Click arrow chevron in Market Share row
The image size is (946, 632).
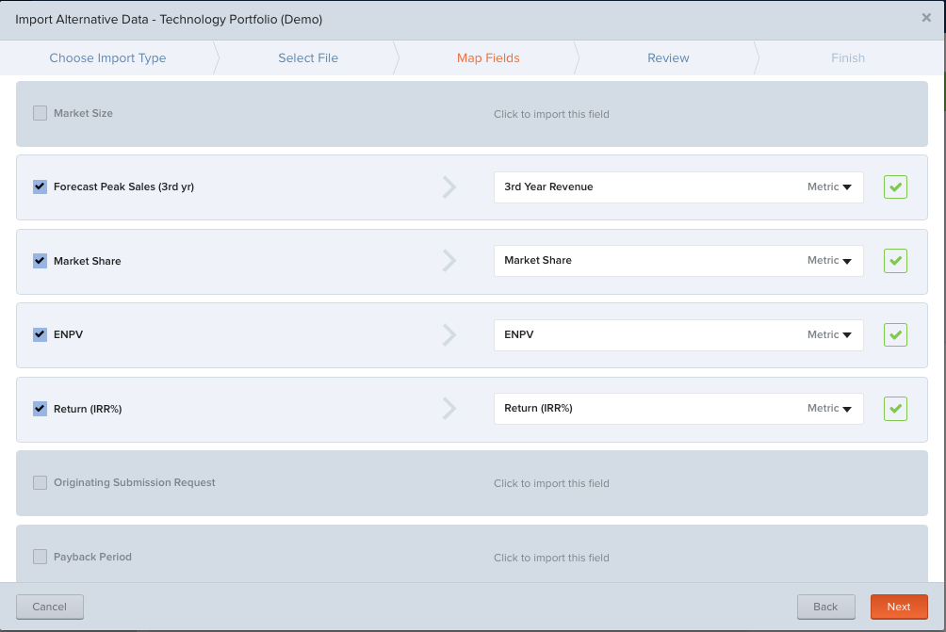(449, 261)
